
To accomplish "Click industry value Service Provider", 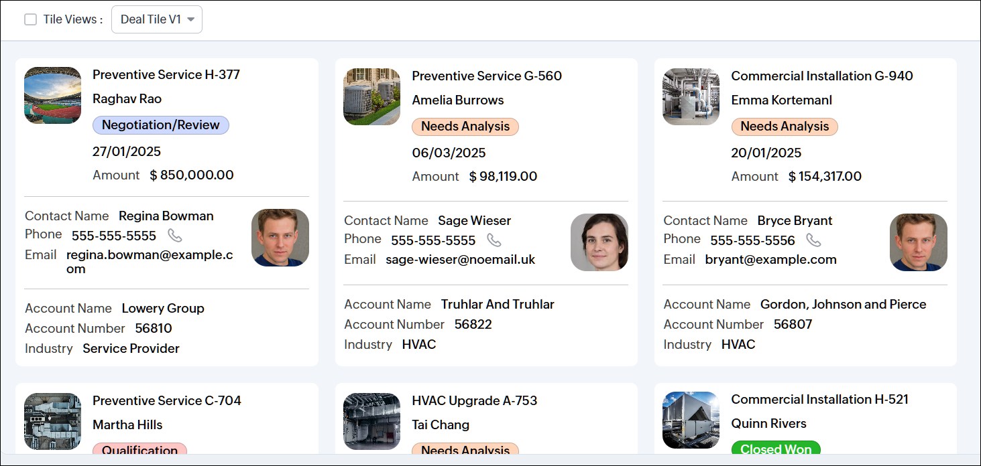I will pos(131,348).
